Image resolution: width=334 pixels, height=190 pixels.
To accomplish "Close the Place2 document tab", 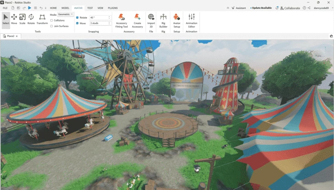I will [x=17, y=36].
